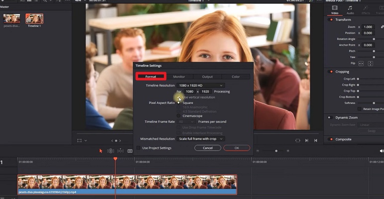Select the pexels-diva media clip thumbnail
The height and width of the screenshot is (199, 384).
coord(11,18)
